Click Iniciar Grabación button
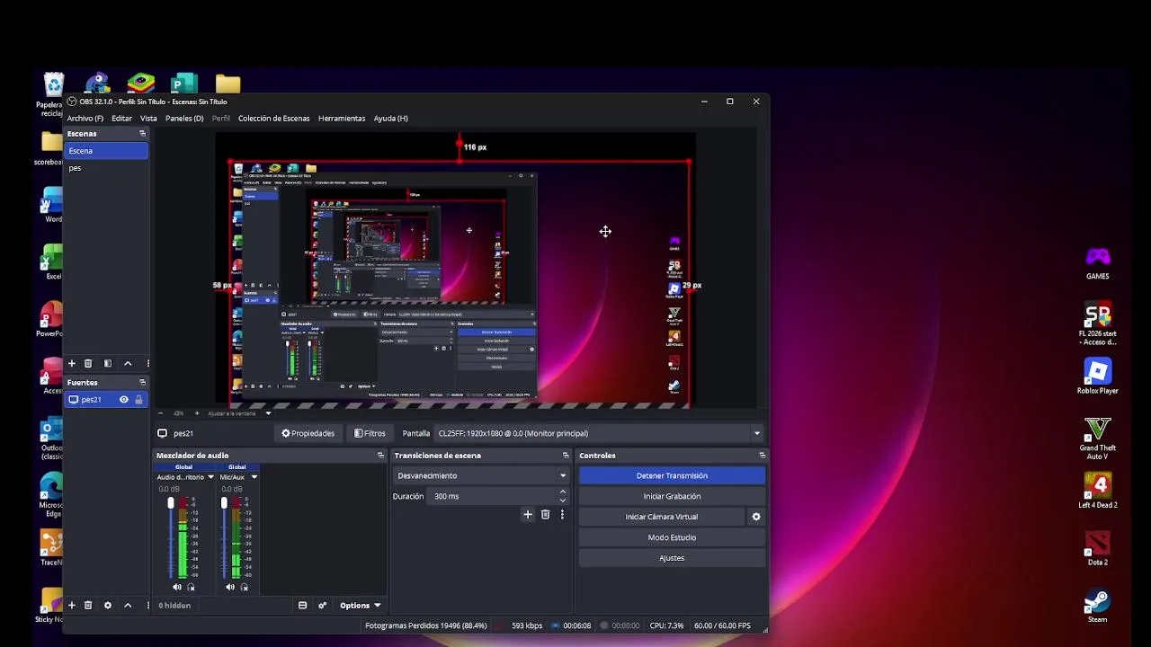The image size is (1151, 647). click(672, 496)
